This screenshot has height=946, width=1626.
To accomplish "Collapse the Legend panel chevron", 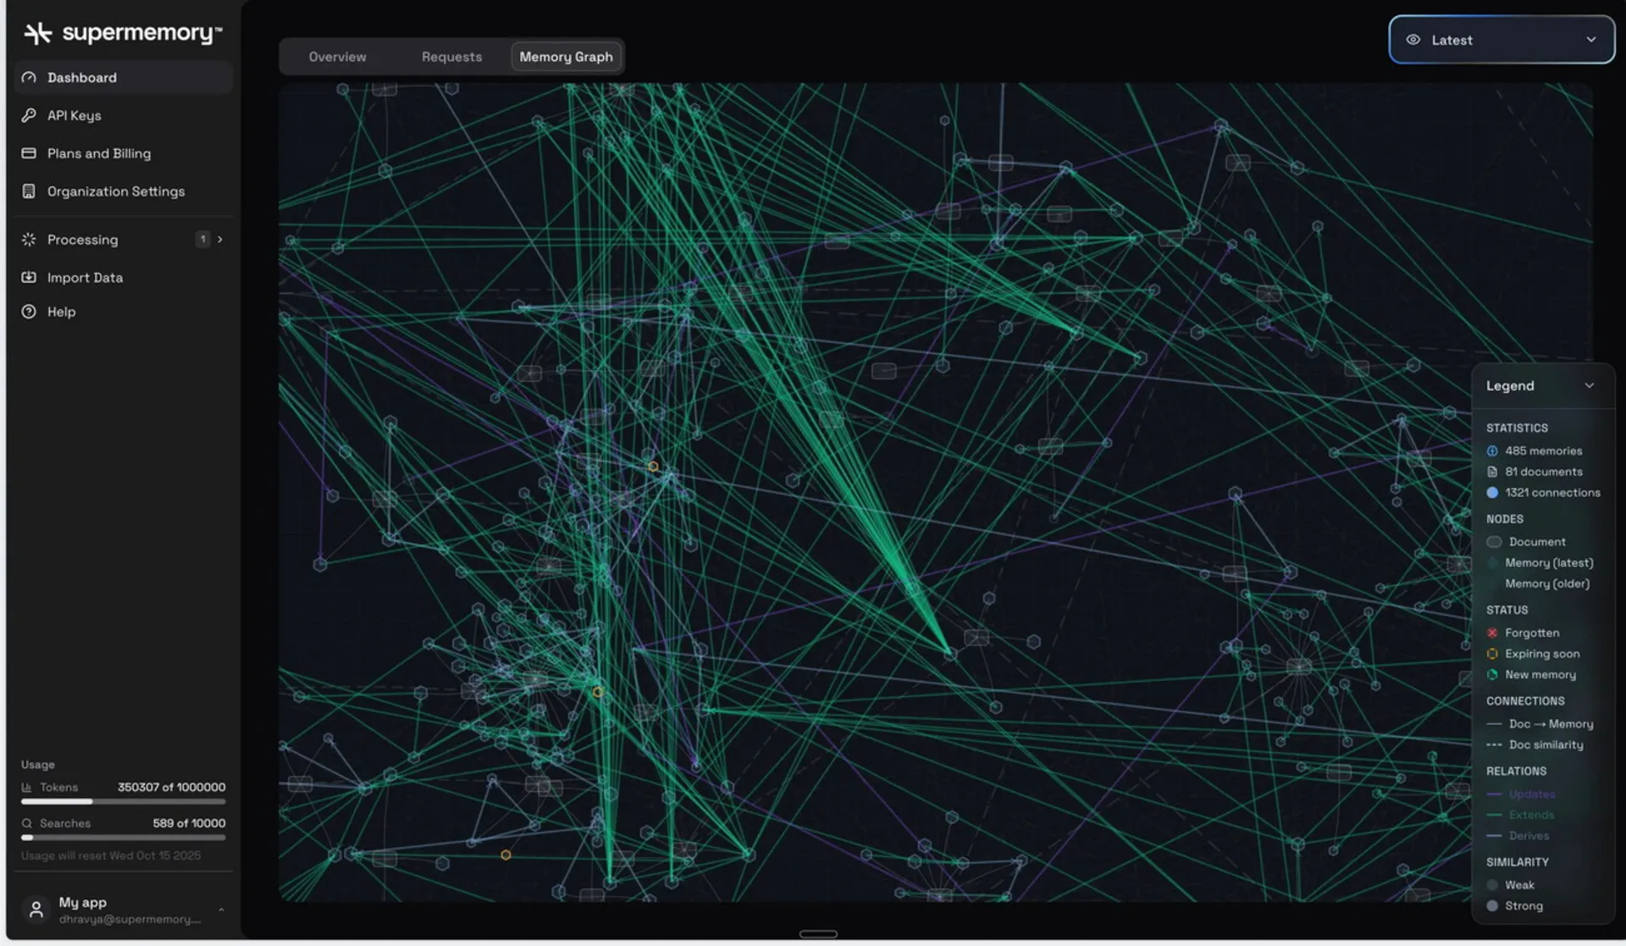I will (x=1589, y=385).
